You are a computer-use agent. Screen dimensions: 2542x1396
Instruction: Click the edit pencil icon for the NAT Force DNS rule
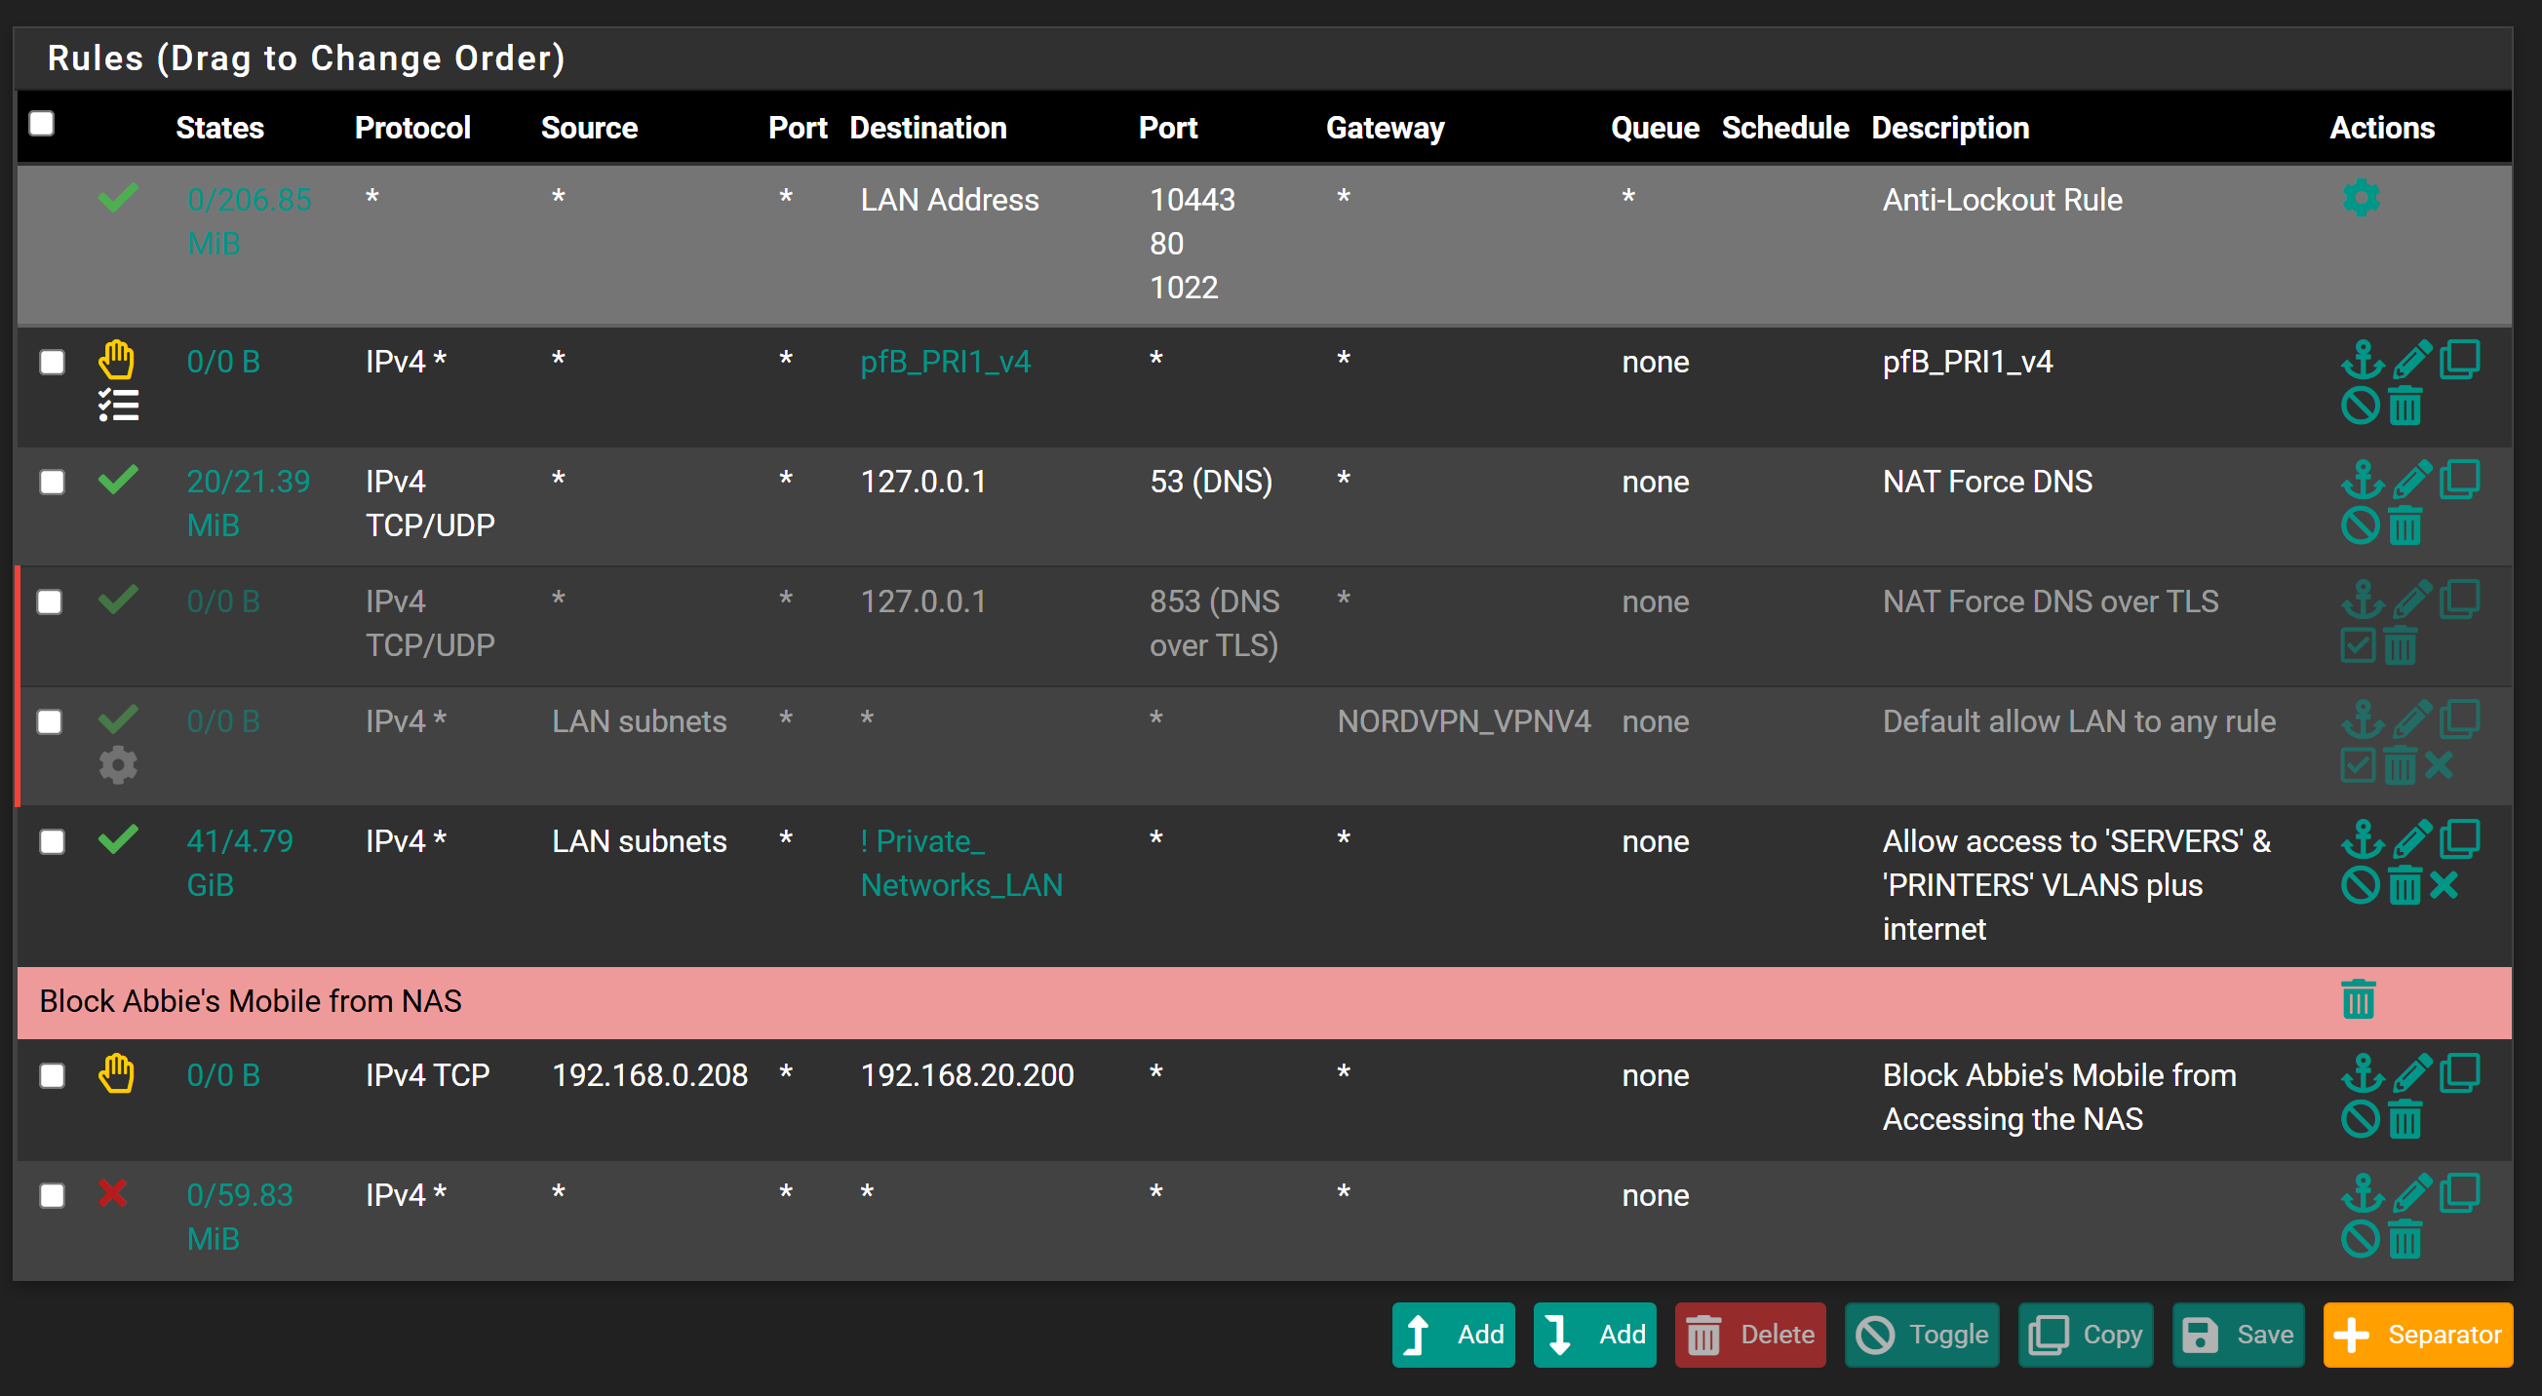pyautogui.click(x=2410, y=481)
